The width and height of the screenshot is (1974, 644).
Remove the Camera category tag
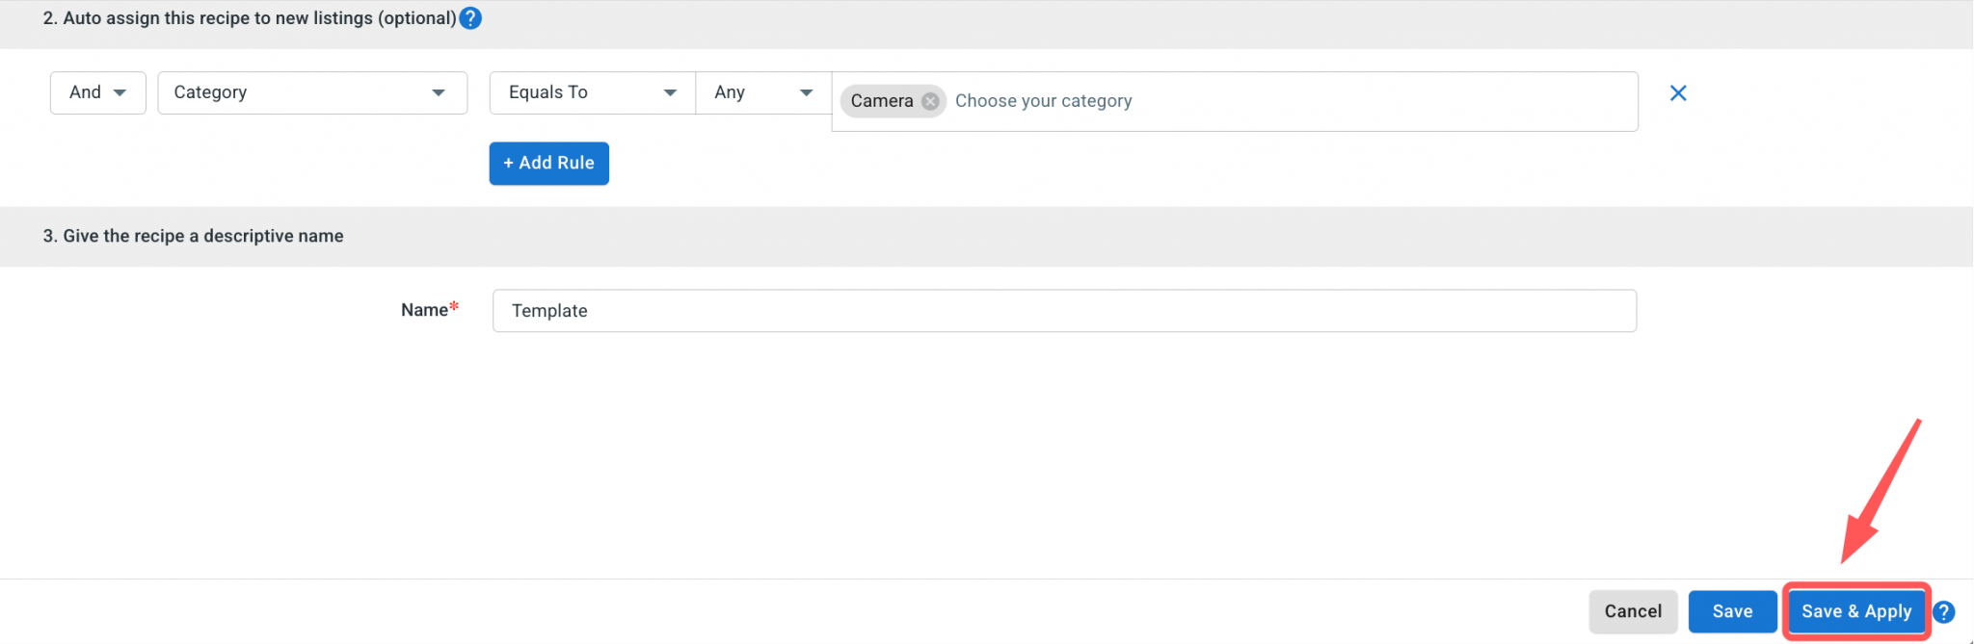click(930, 101)
